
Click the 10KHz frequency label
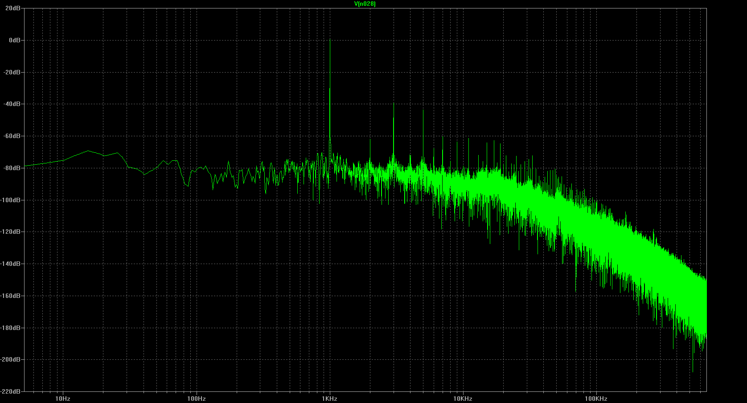pos(463,399)
